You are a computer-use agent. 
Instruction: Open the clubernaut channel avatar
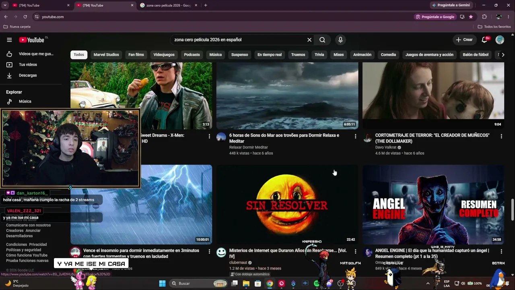coord(221,253)
